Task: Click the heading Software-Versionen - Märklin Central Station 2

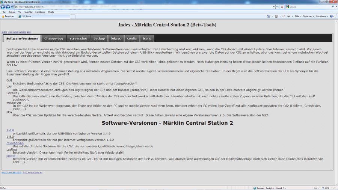Action: pyautogui.click(x=167, y=123)
